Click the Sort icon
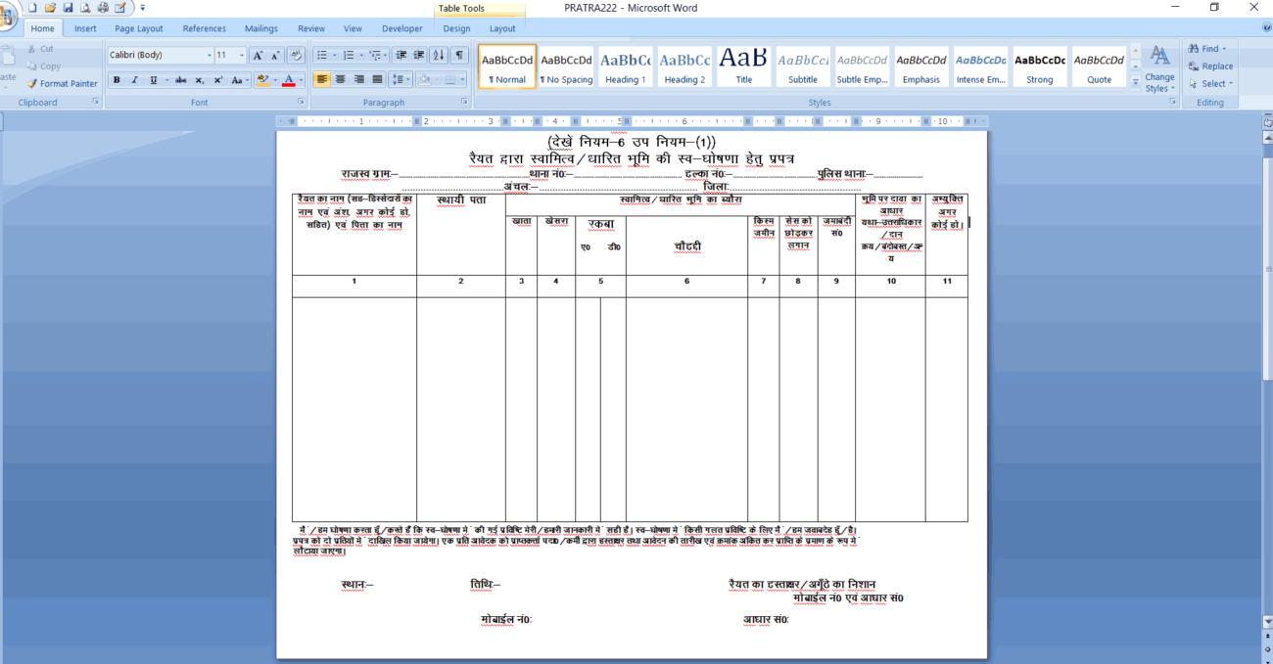Viewport: 1273px width, 664px height. point(440,56)
